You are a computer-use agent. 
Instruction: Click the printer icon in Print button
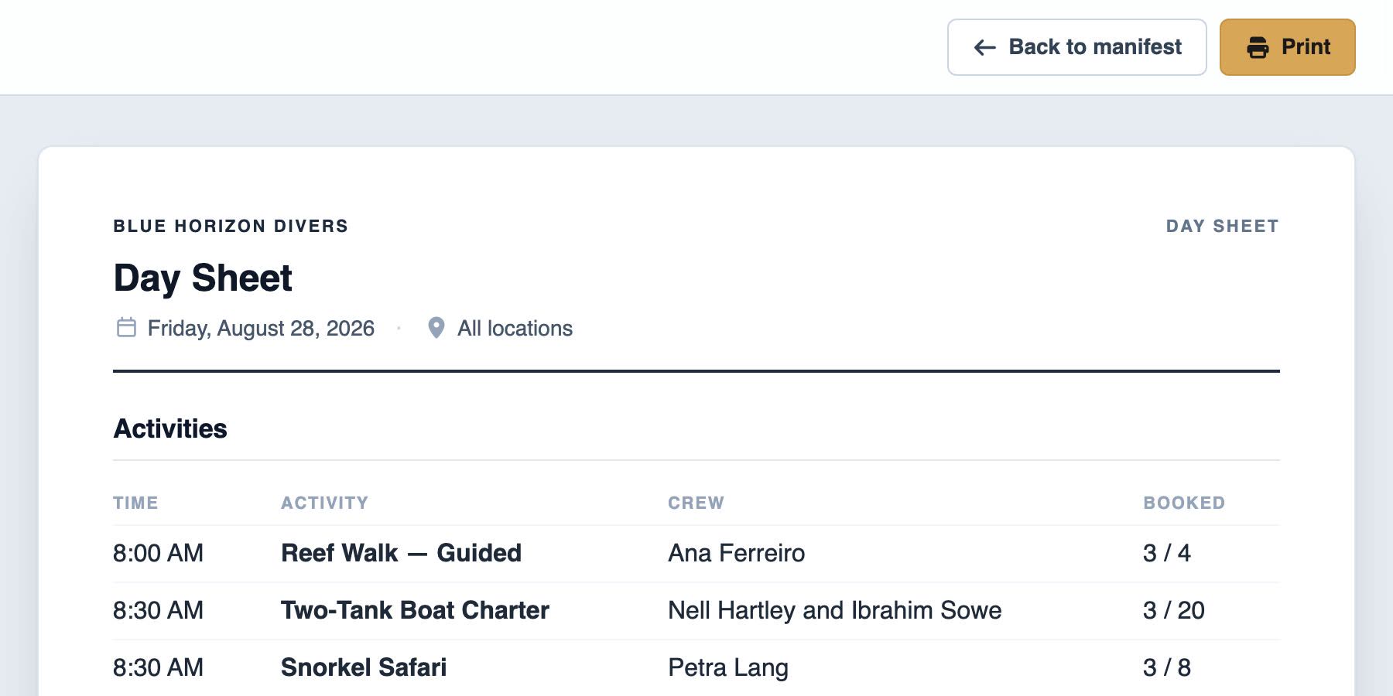(1258, 47)
